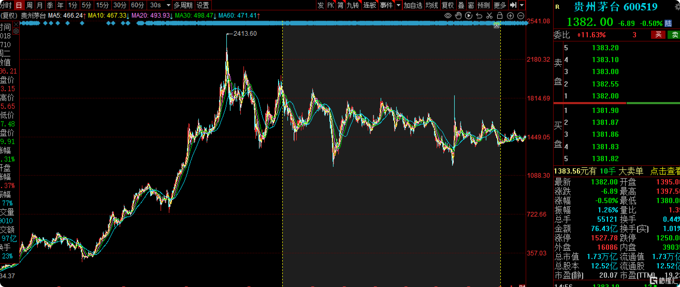Open left column settings gear icon

(16, 31)
